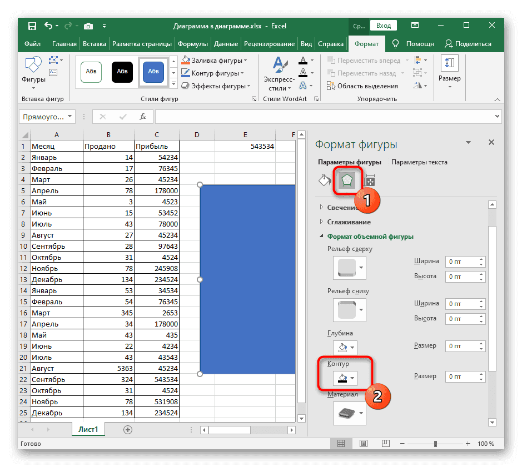Open the Формулы ribbon tab
522x467 pixels.
coord(193,44)
